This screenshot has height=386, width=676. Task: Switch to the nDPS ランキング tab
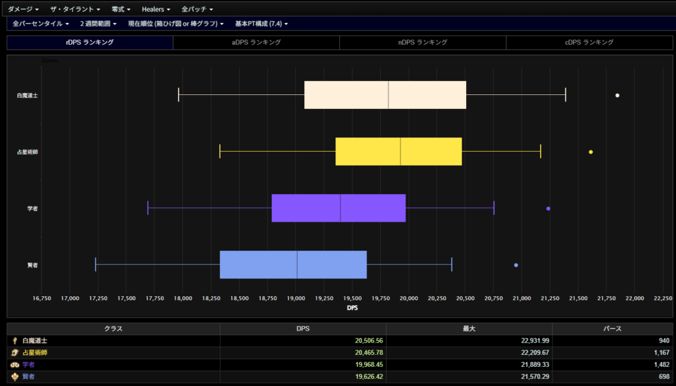click(422, 42)
